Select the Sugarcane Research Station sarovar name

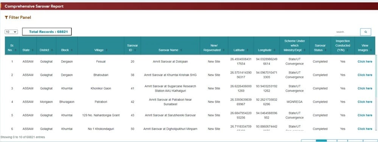point(170,88)
